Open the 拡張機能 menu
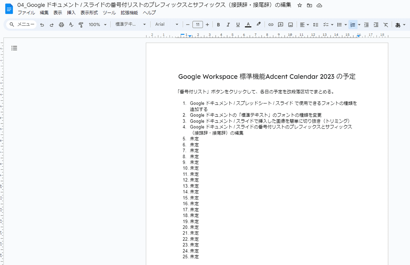Viewport: 410px width, 265px height. point(129,13)
